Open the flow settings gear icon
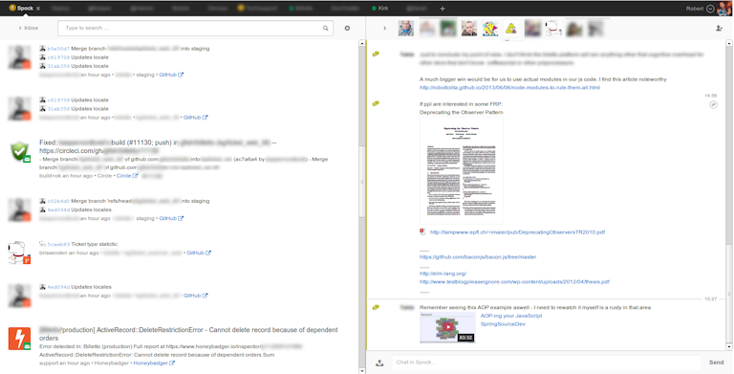This screenshot has width=734, height=374. [347, 28]
